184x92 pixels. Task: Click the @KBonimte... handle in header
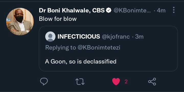point(132,11)
